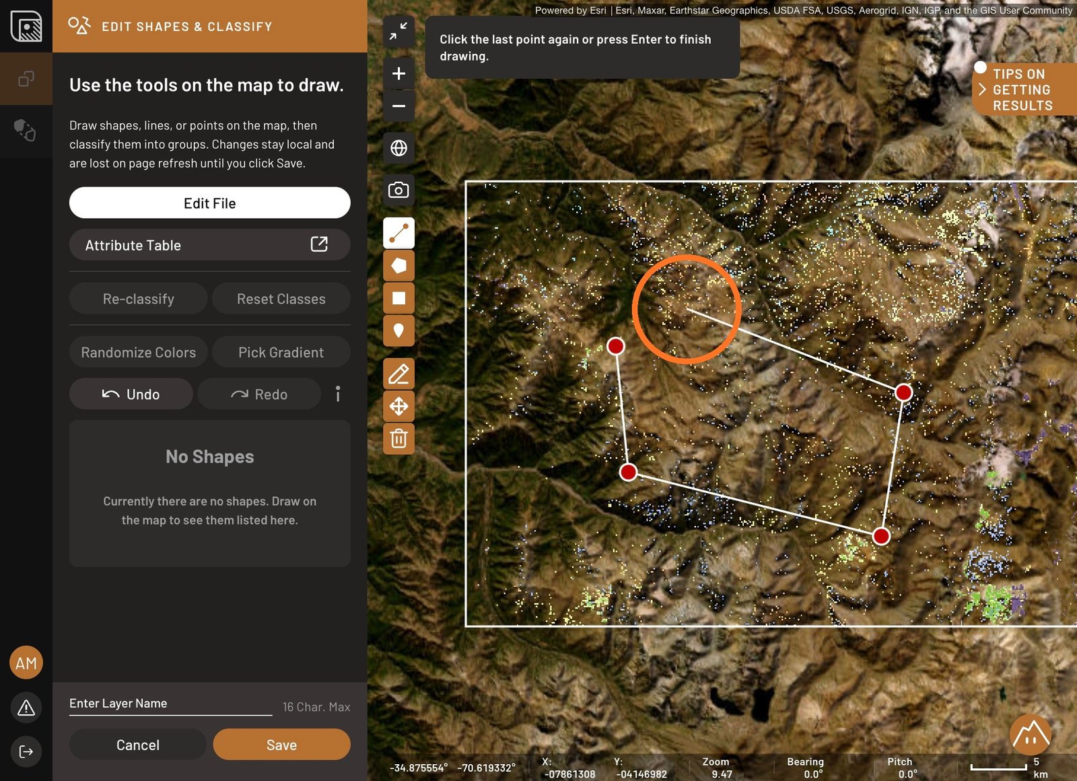Open the Edit Shapes sidebar tab

26,79
